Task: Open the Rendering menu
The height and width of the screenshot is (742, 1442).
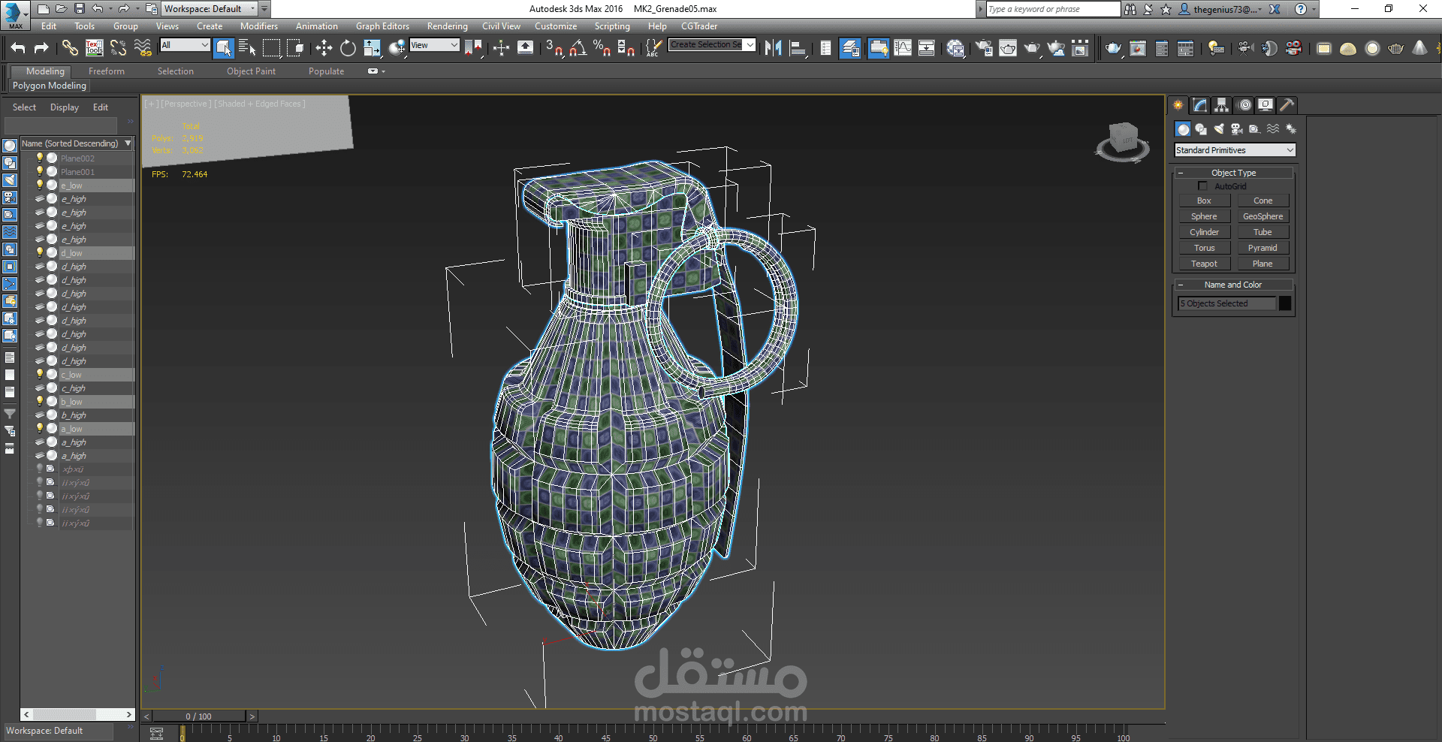Action: click(448, 26)
